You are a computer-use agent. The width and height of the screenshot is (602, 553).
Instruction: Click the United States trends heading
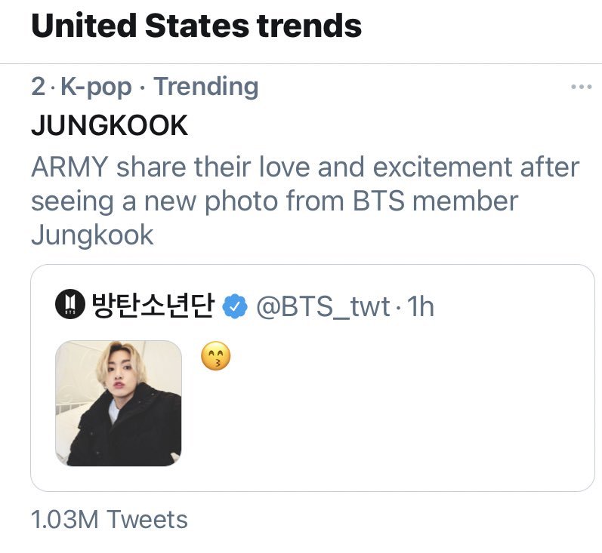[196, 25]
